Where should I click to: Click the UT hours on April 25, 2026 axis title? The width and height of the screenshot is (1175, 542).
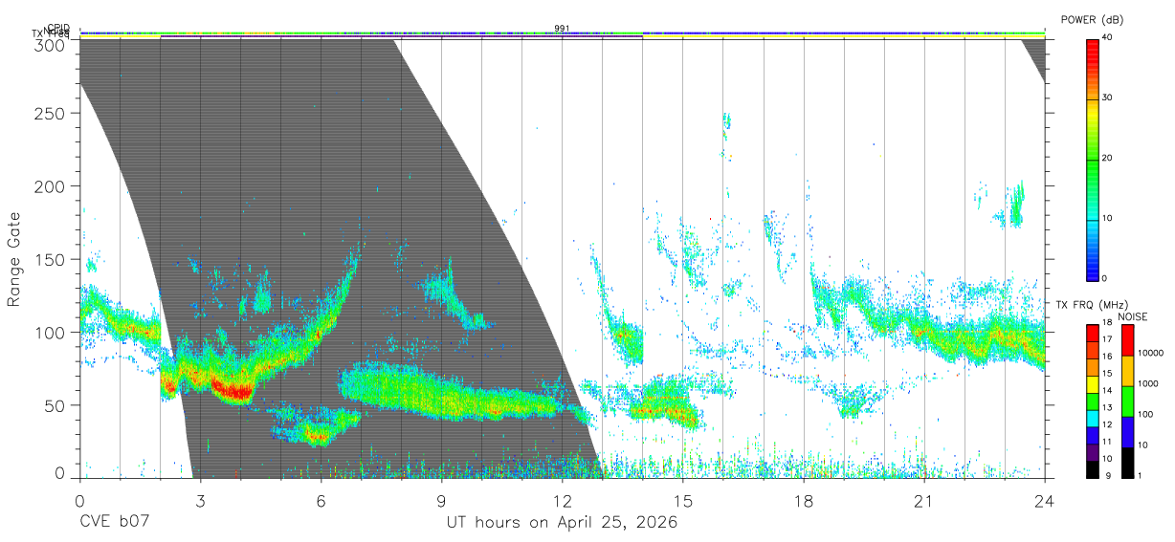[x=562, y=522]
